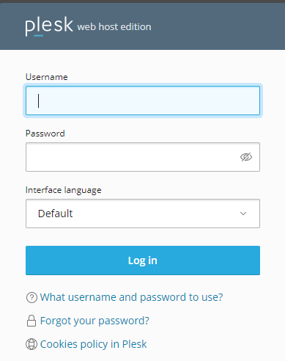Toggle password visibility with the eye icon

tap(246, 157)
